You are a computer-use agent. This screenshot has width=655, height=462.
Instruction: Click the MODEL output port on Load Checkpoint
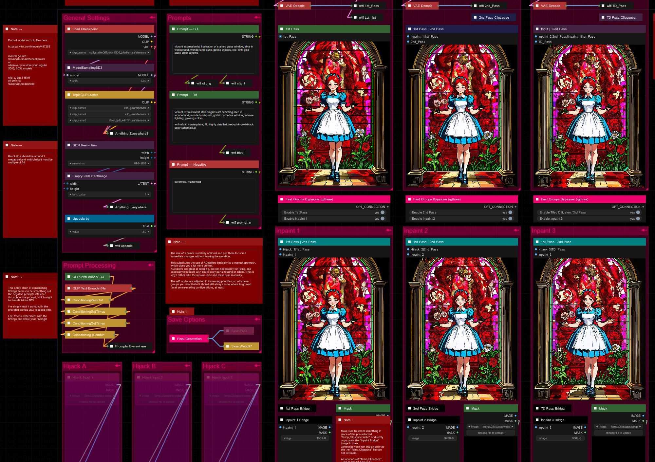coord(152,37)
